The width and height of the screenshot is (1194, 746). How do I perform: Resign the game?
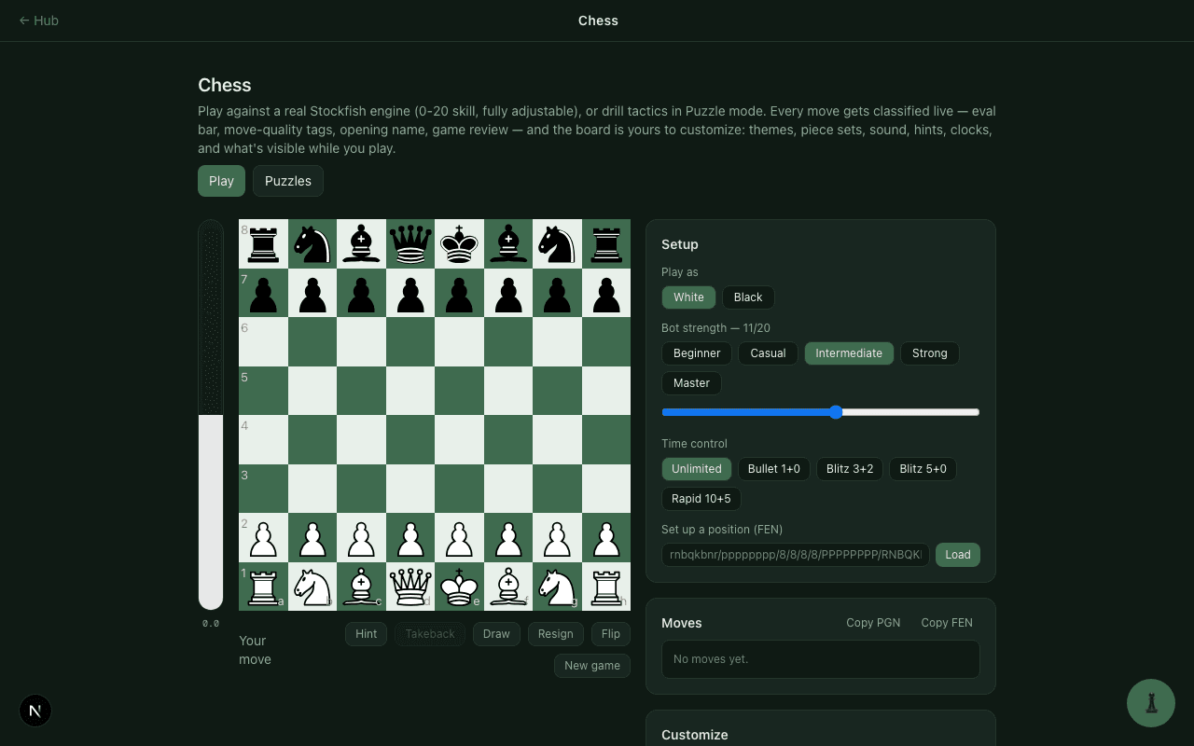[556, 634]
